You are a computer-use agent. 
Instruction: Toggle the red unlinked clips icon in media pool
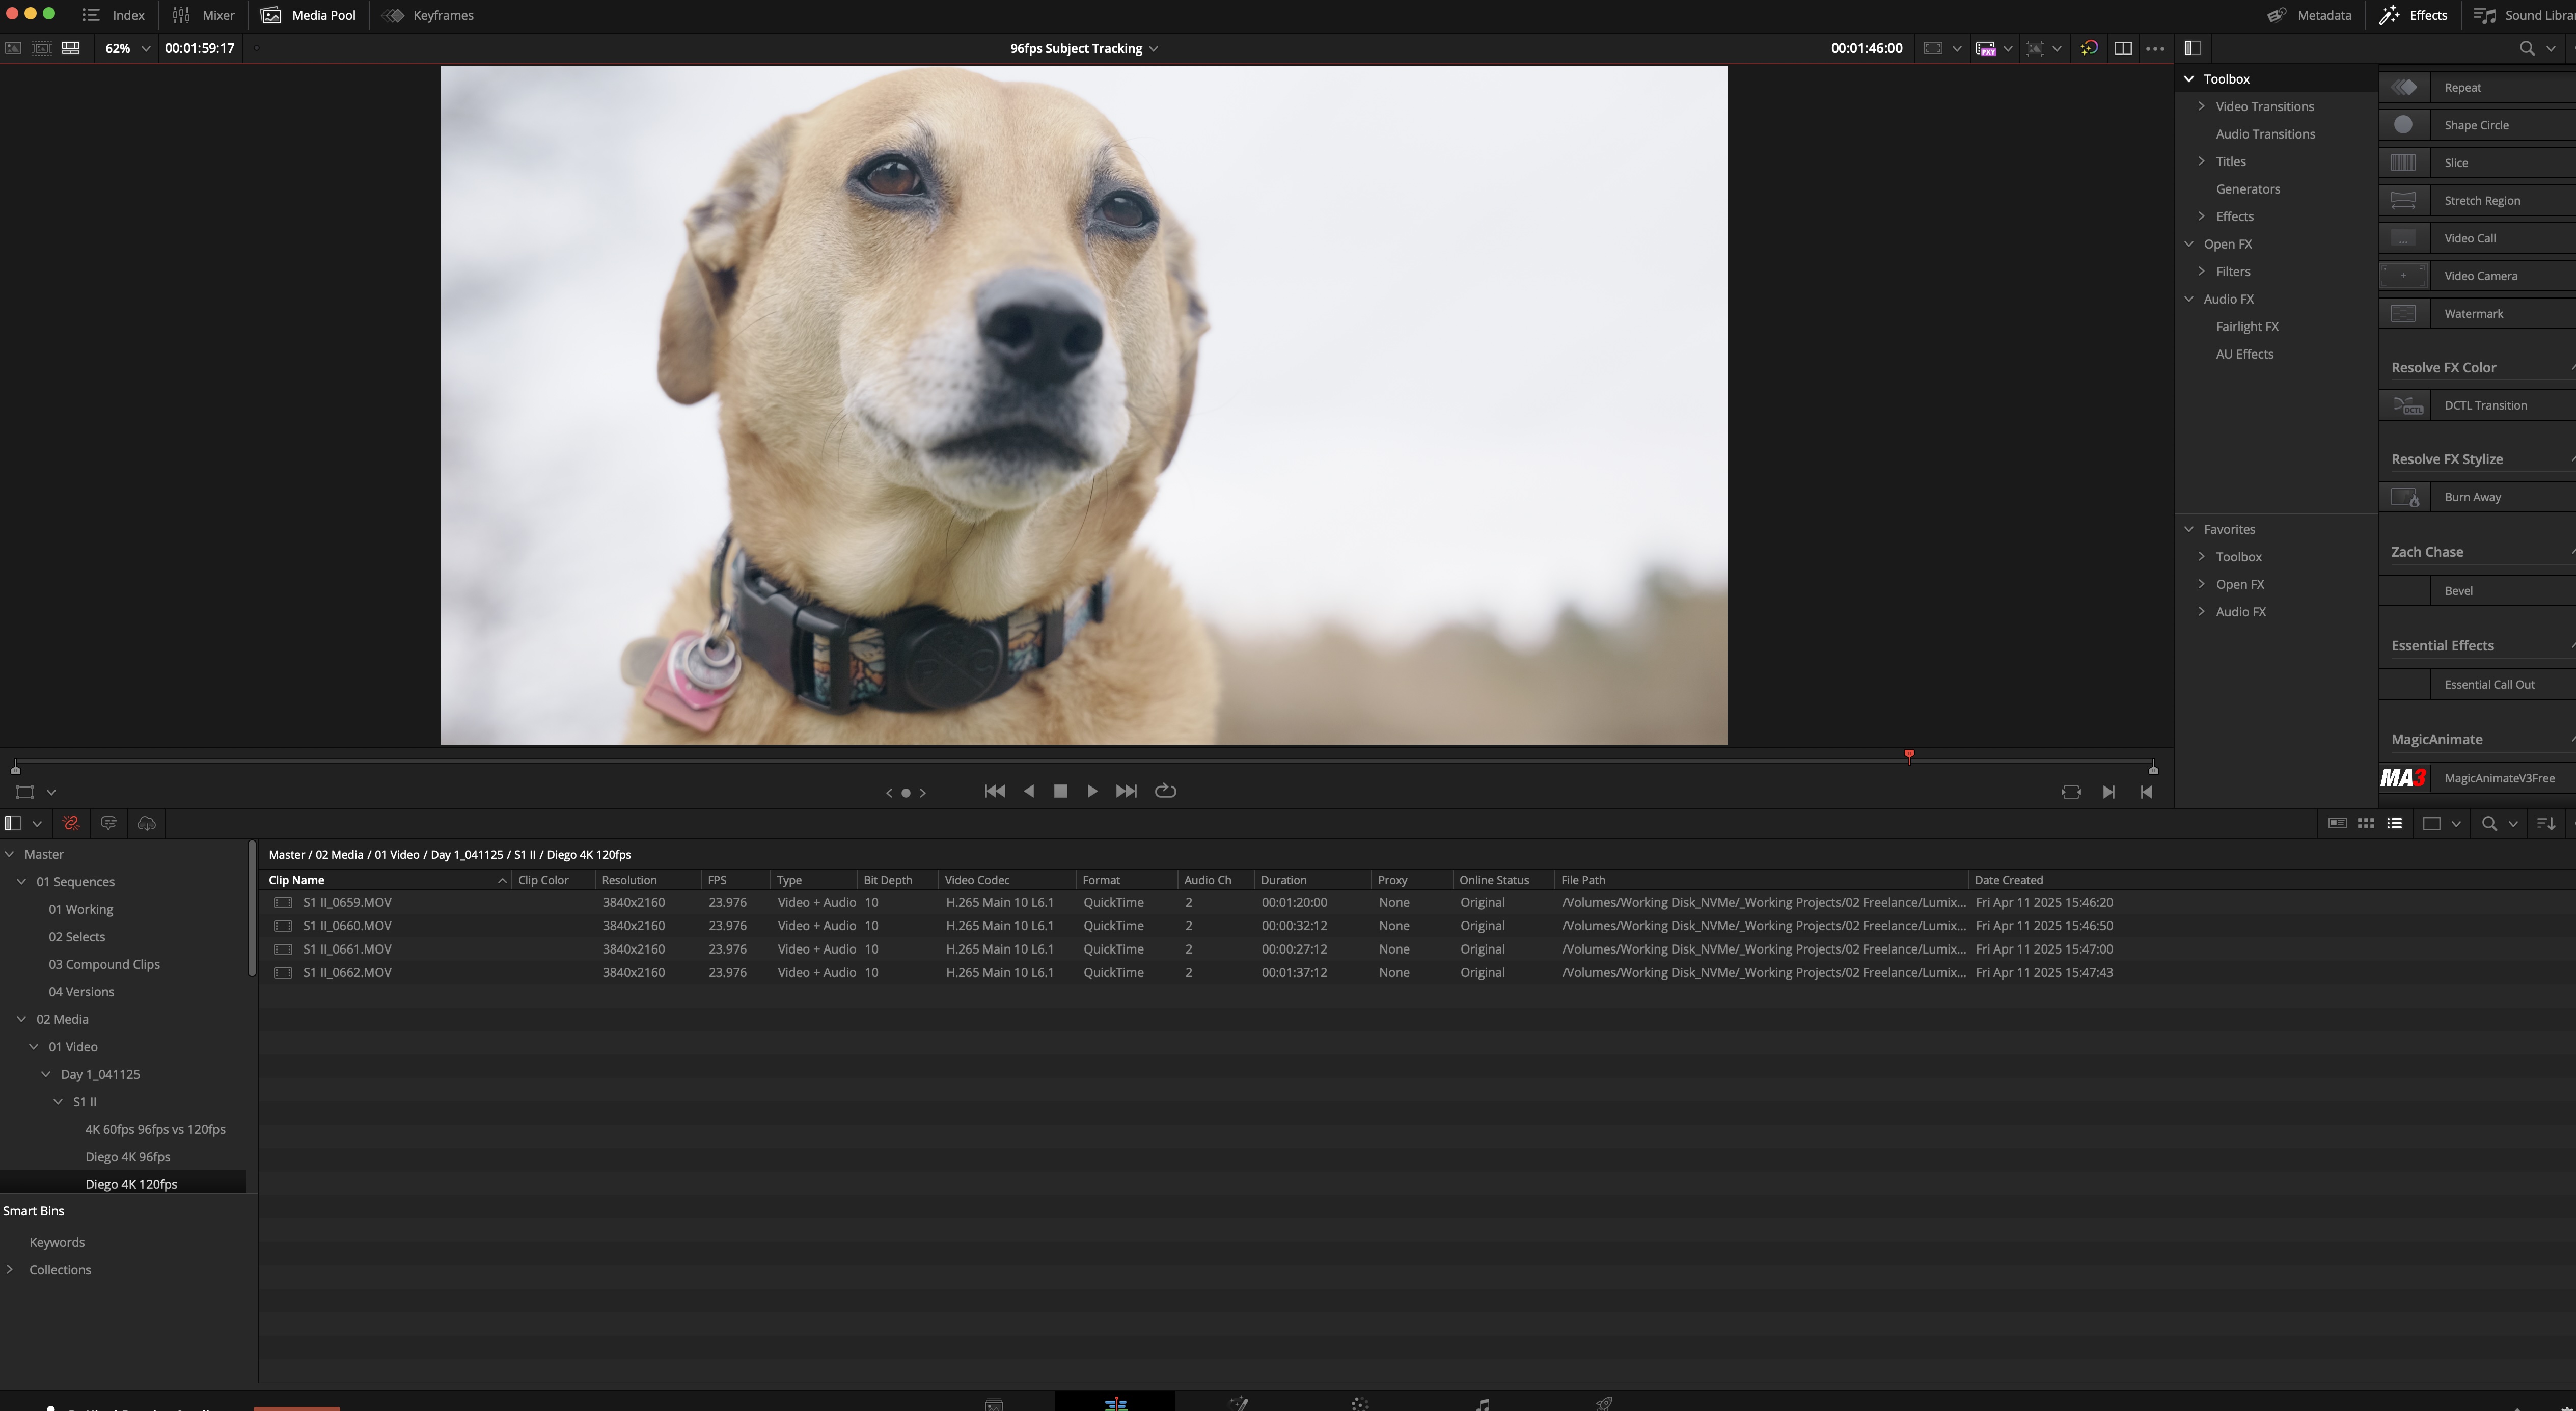point(71,823)
